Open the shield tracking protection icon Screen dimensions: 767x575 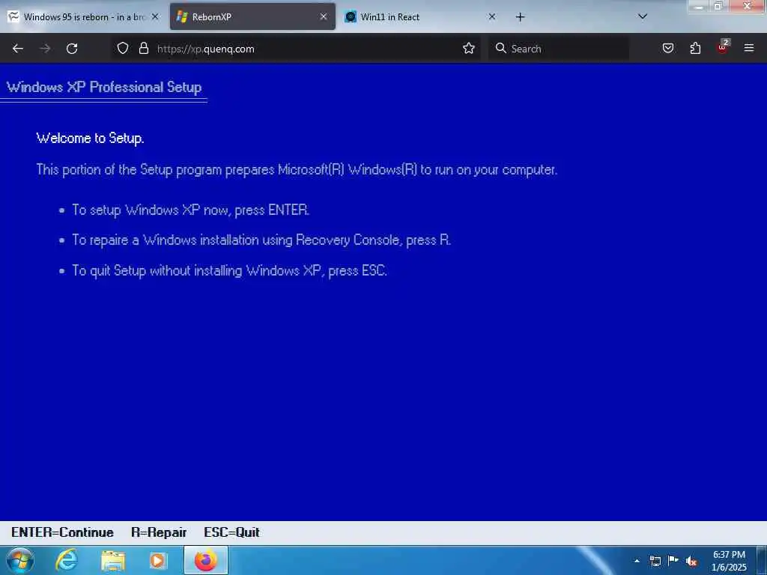point(123,48)
